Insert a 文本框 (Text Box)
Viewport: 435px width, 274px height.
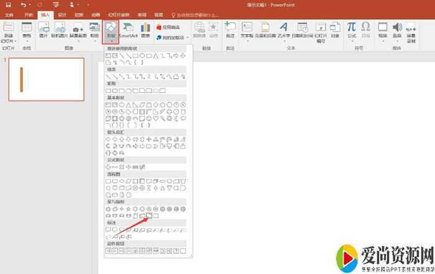[x=247, y=31]
